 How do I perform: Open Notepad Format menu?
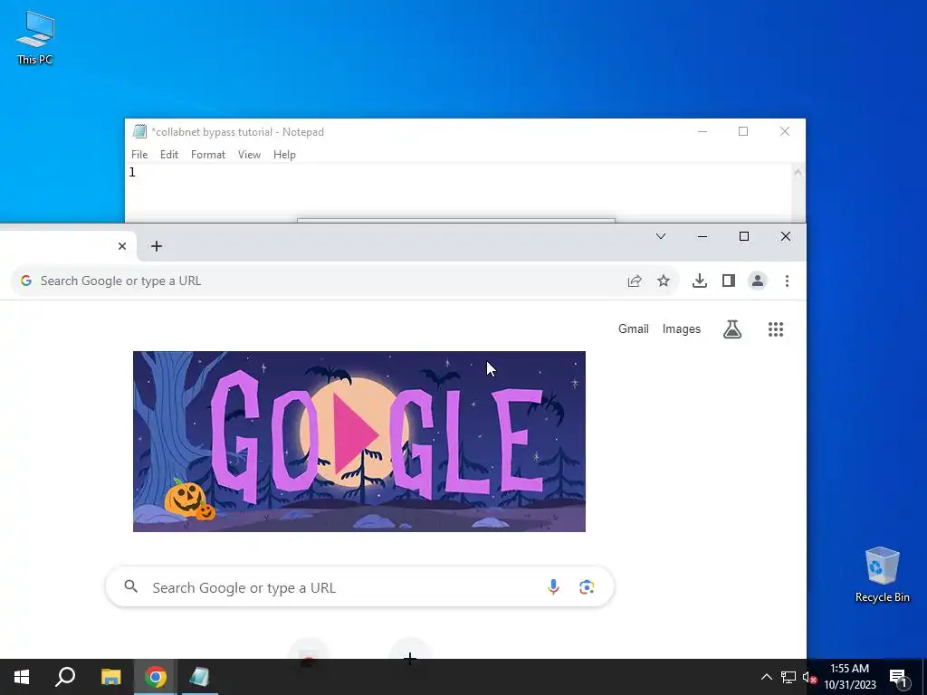coord(207,154)
